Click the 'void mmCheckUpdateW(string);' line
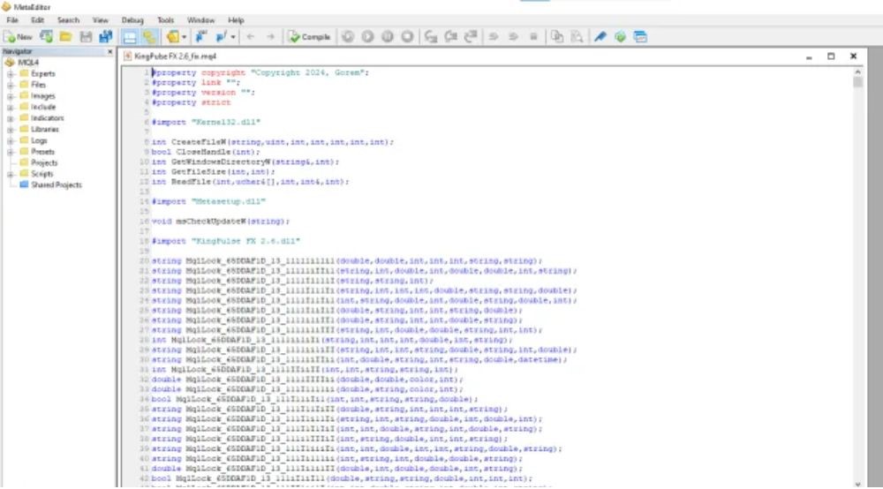The width and height of the screenshot is (883, 489). point(220,222)
